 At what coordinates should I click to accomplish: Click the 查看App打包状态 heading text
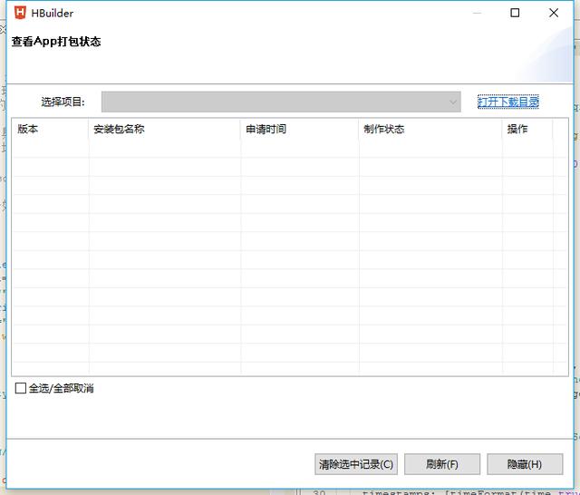[55, 42]
